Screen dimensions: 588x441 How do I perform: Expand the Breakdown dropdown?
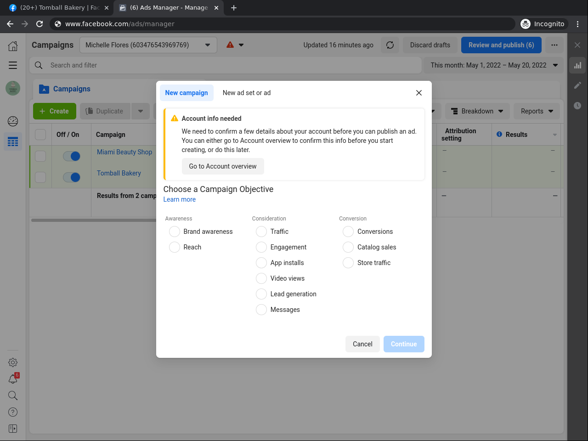click(477, 111)
